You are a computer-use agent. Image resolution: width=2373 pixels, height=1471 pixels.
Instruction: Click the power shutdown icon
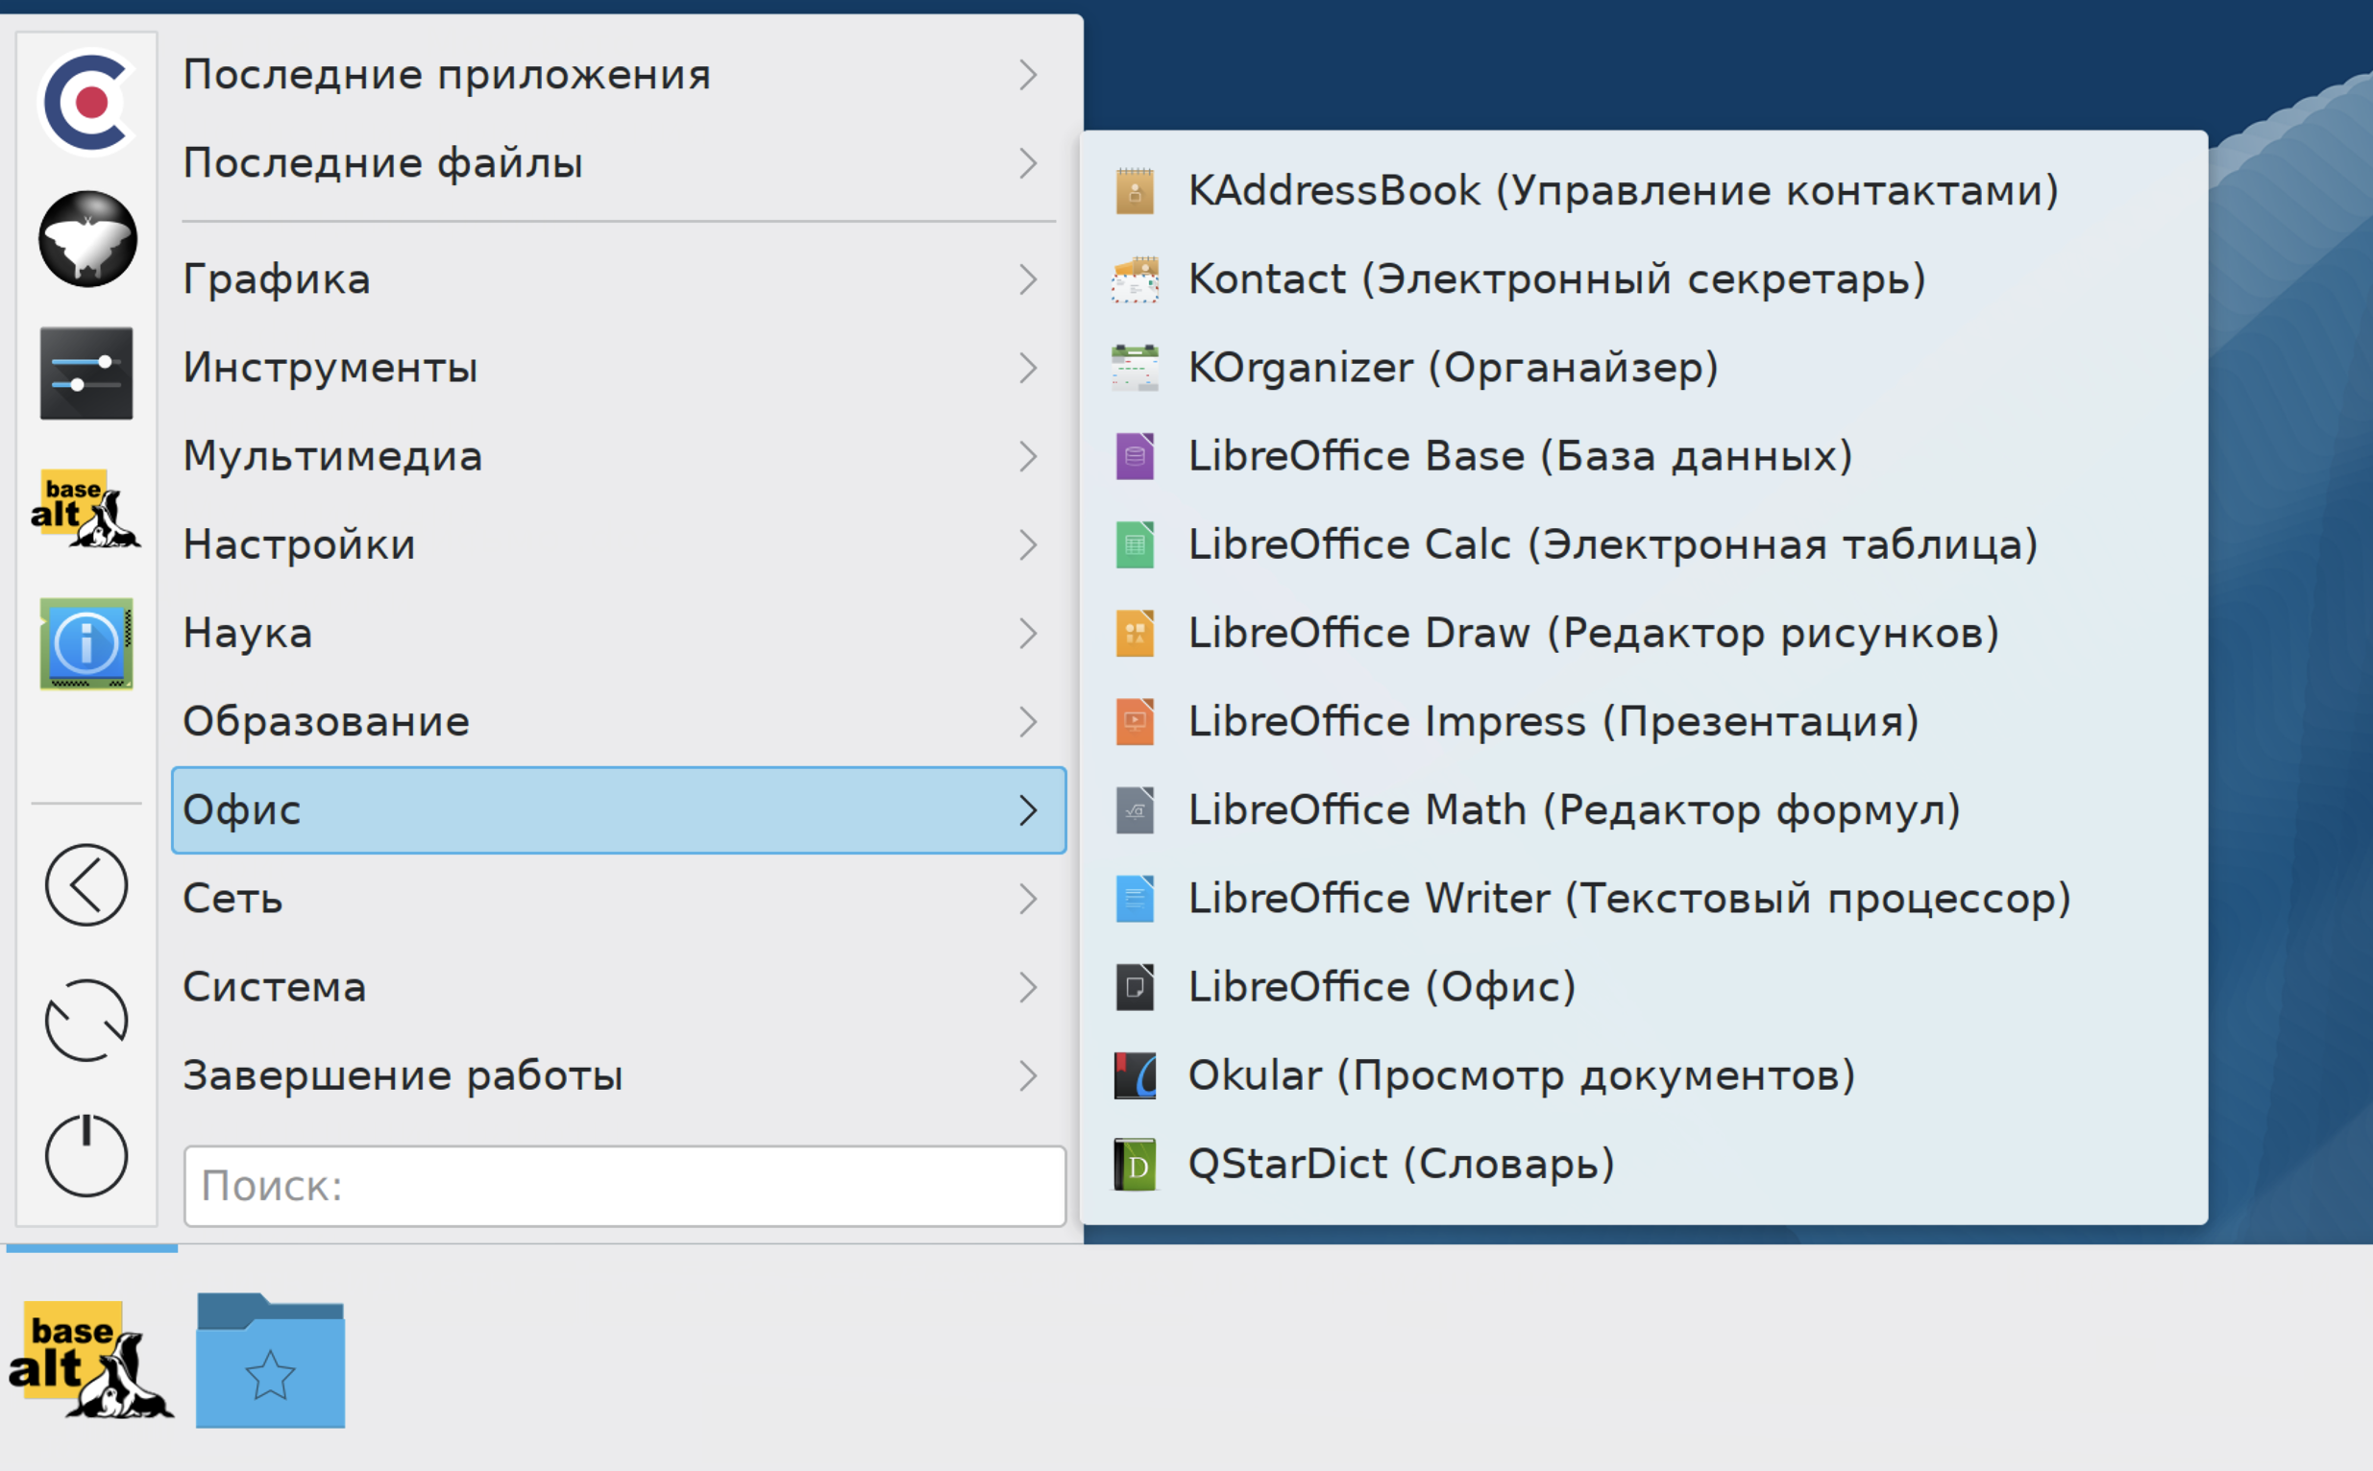(x=86, y=1155)
